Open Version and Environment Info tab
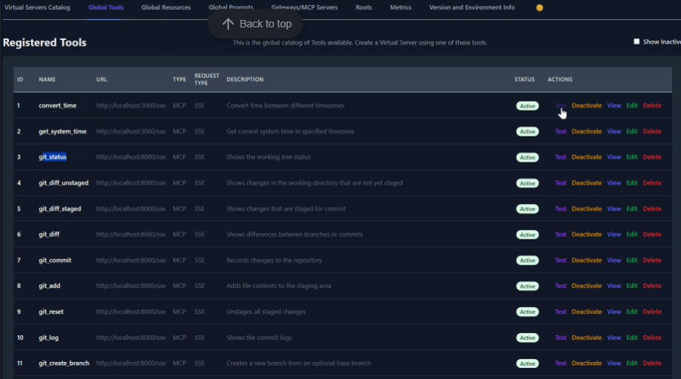Screen dimensions: 681x379 point(472,7)
